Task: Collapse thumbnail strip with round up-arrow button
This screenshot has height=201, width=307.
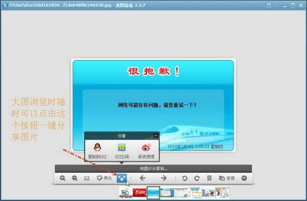Action: point(244,178)
